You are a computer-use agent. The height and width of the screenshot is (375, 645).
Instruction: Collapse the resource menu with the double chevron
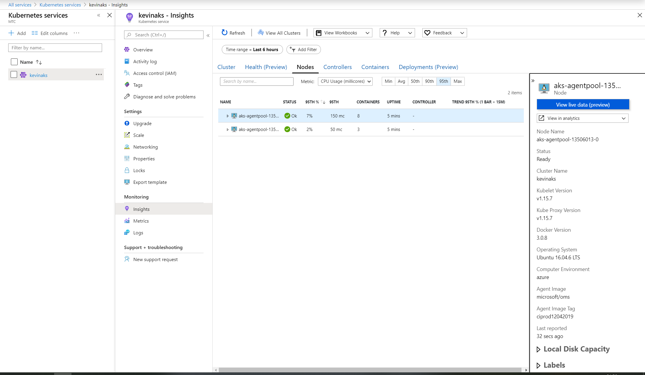click(208, 35)
